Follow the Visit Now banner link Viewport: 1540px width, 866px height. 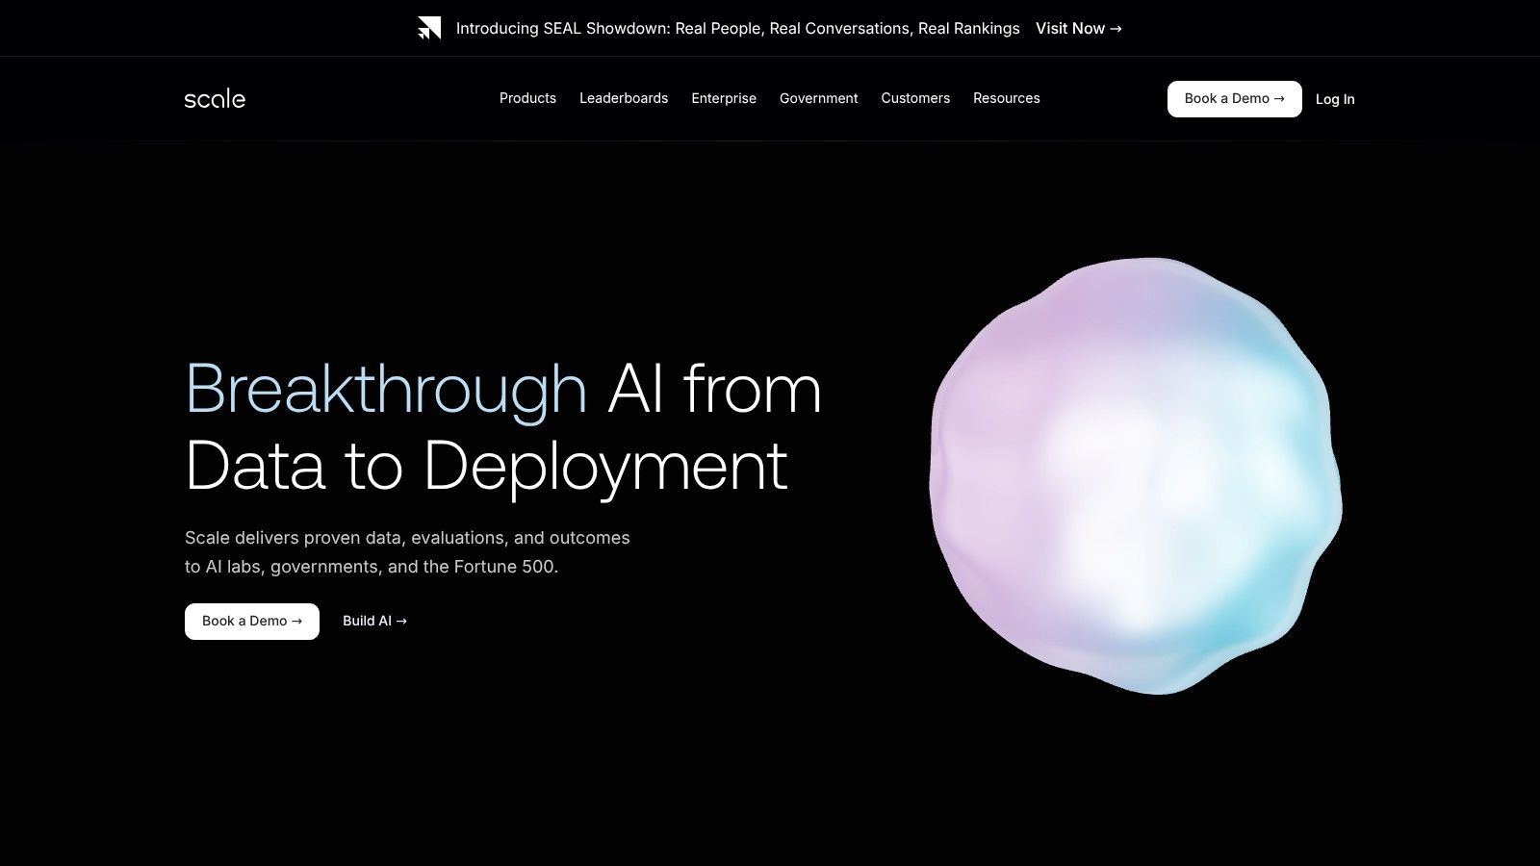point(1079,29)
